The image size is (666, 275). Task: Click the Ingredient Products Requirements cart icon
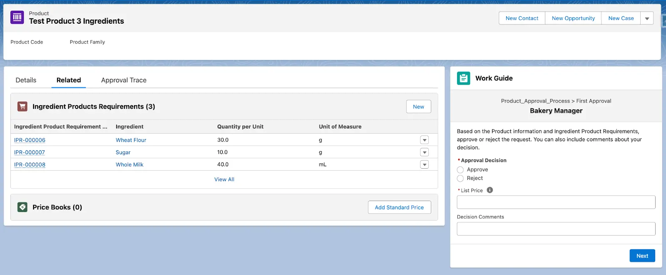point(22,106)
